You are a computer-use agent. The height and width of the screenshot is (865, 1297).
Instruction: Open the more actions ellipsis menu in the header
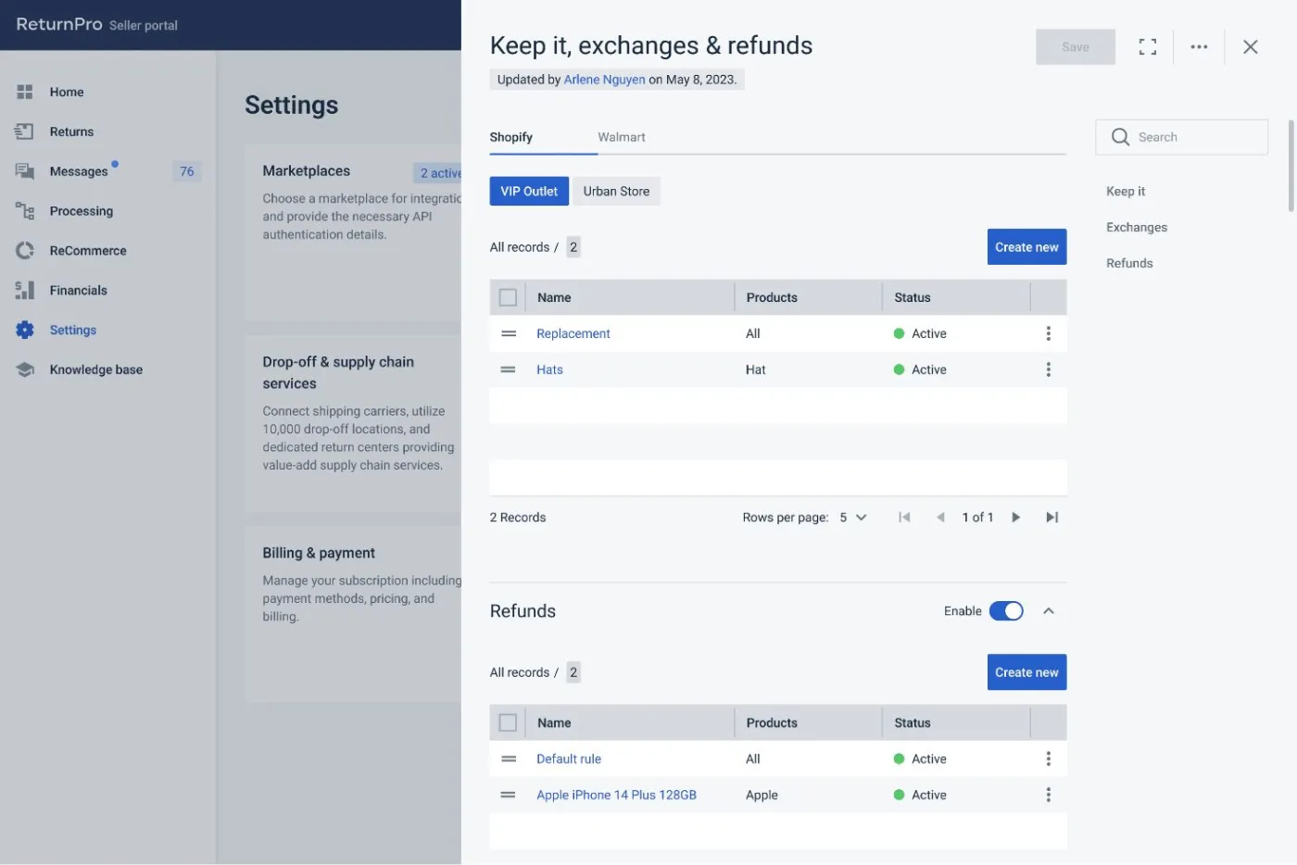(1199, 46)
